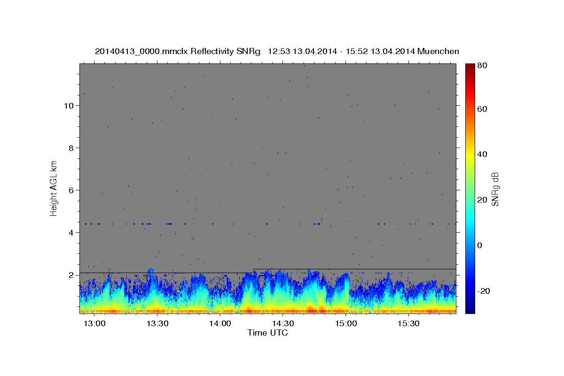Click the 'Time UTC' axis label

click(267, 333)
